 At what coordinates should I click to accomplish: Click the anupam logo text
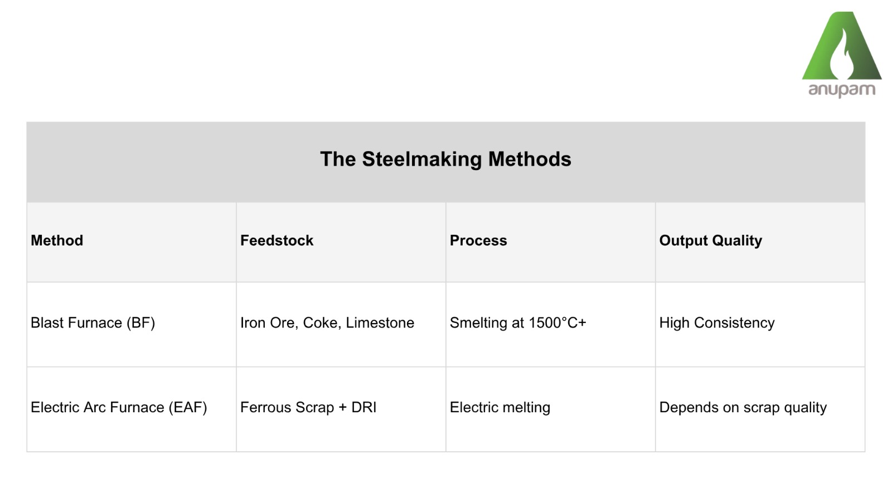[x=842, y=90]
